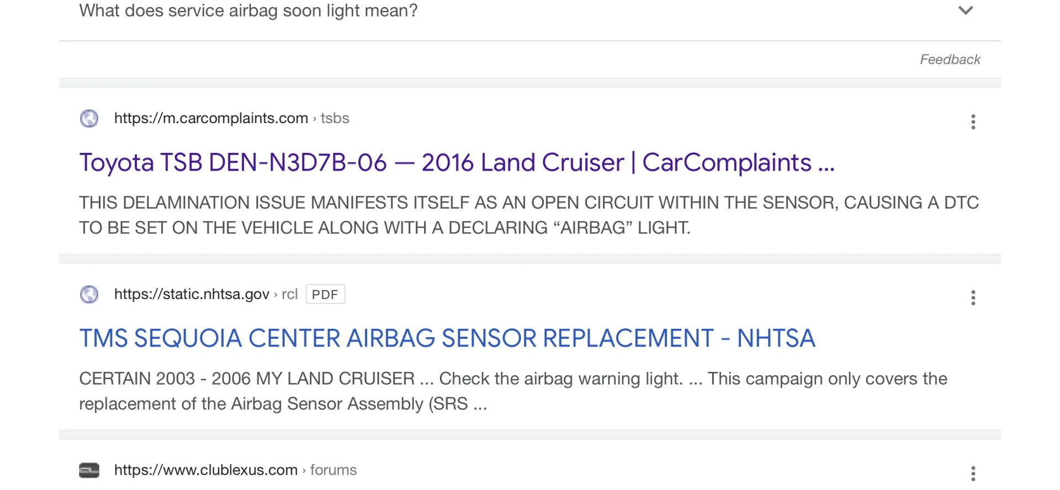This screenshot has height=490, width=1060.
Task: Click the carcomplaints.com globe favicon
Action: pos(89,118)
